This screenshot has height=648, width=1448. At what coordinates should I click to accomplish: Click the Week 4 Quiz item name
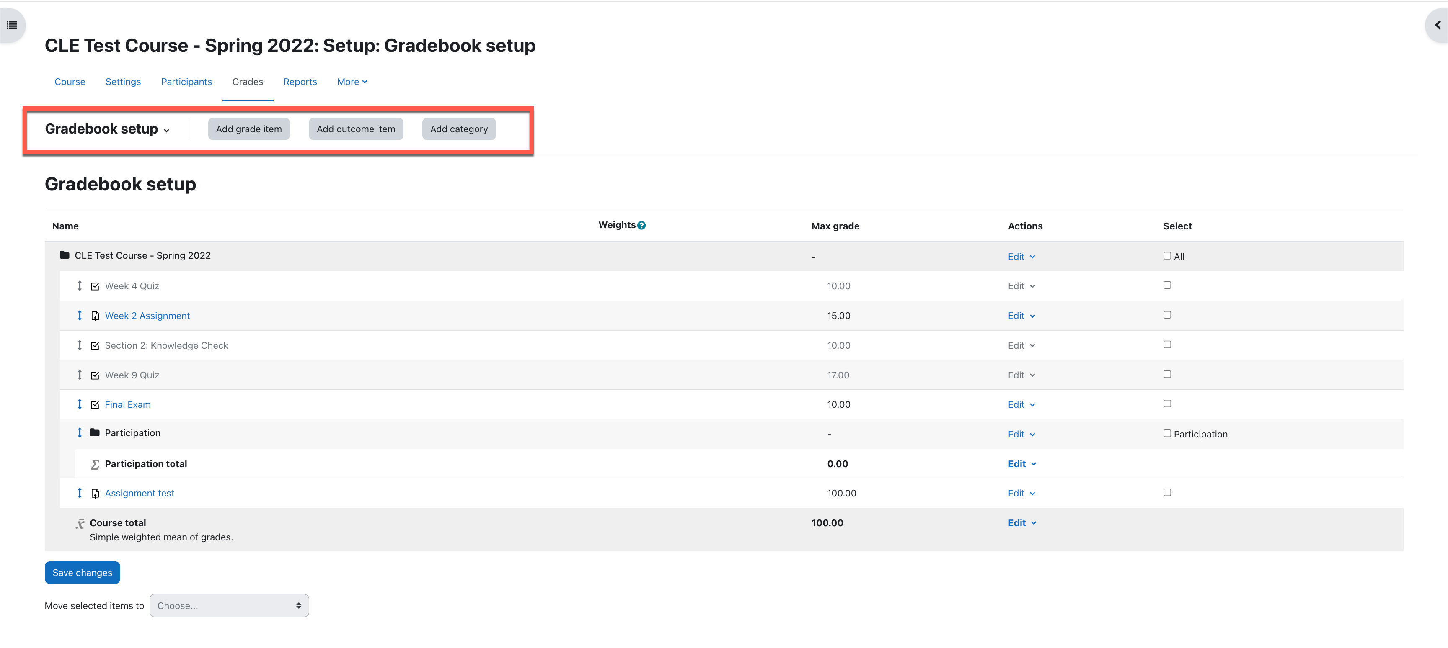(132, 286)
